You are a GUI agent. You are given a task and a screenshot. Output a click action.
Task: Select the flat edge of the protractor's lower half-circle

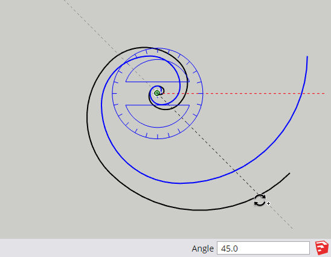pos(158,105)
